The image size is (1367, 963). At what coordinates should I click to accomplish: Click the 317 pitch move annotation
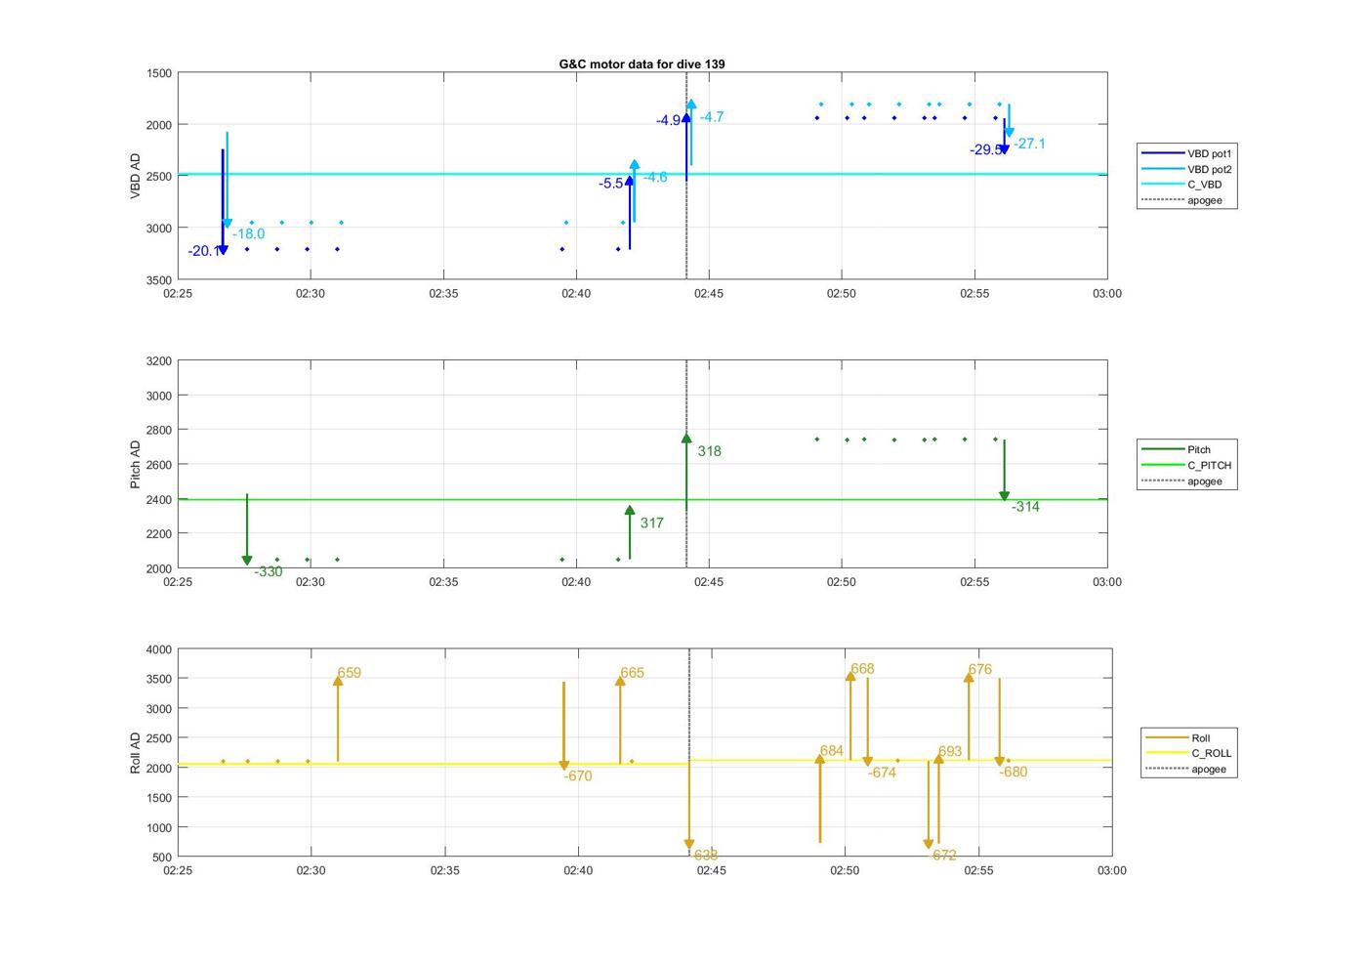pyautogui.click(x=652, y=523)
